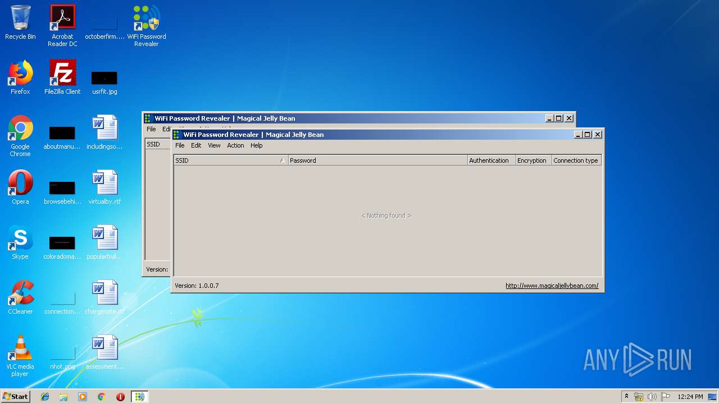Close the back WiFi Password Revealer window
This screenshot has width=719, height=404.
(569, 118)
